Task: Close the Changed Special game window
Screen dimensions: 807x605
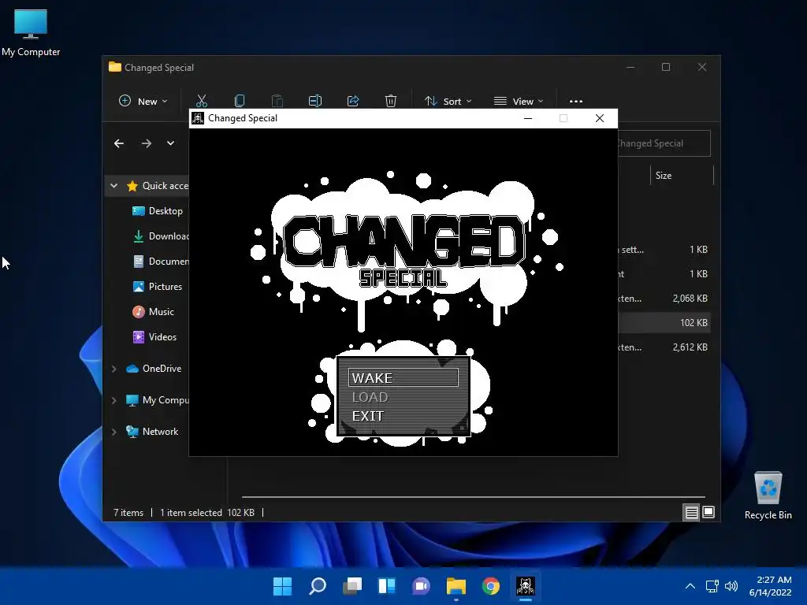Action: pyautogui.click(x=600, y=118)
